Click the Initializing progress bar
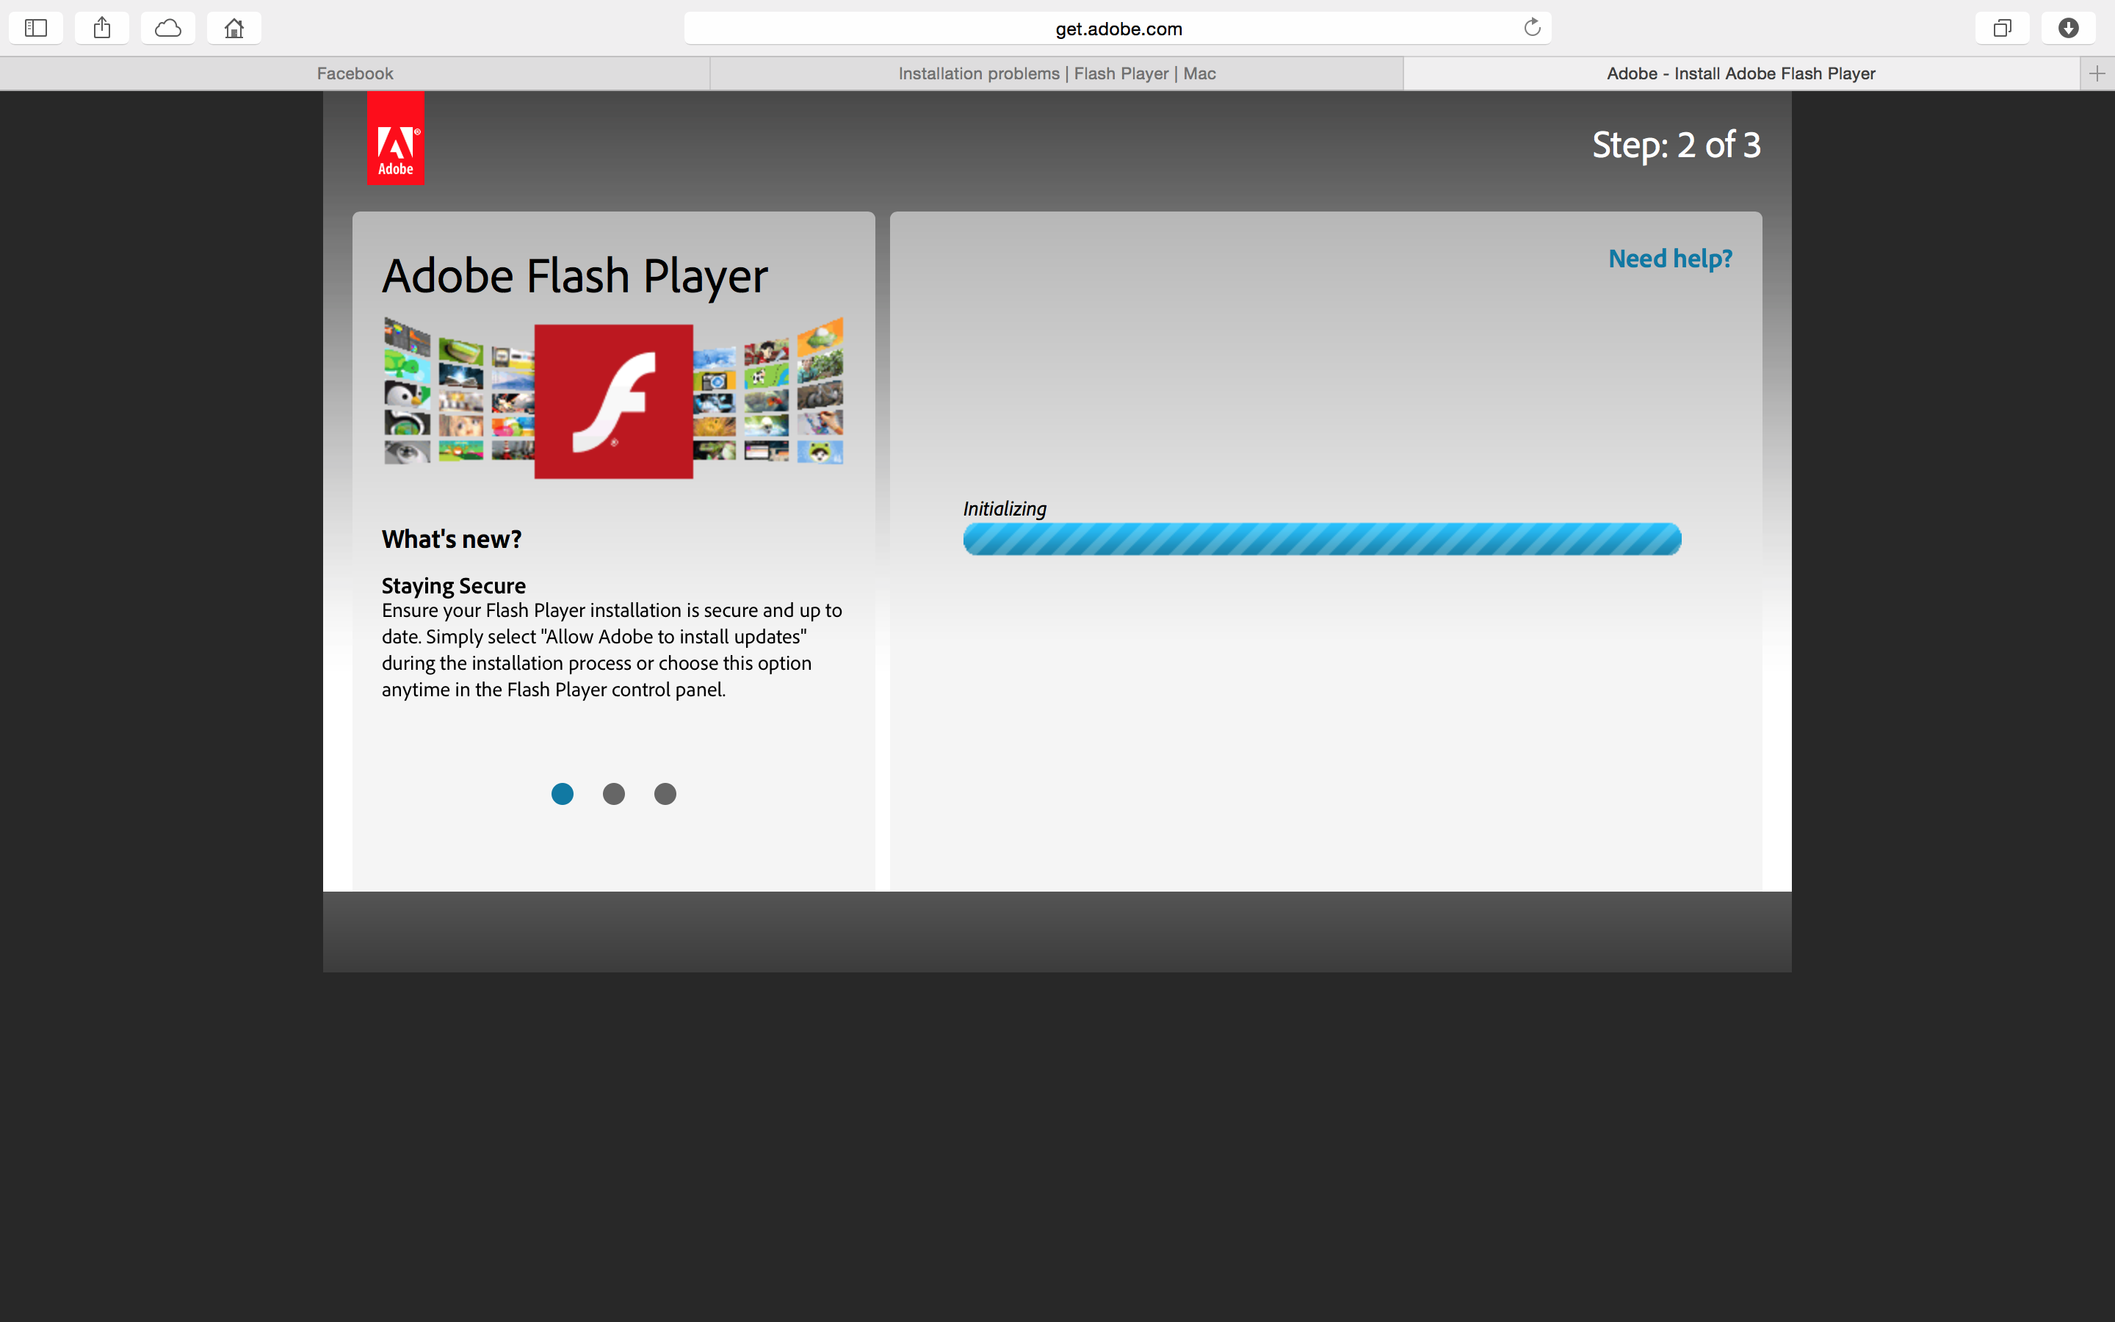The height and width of the screenshot is (1322, 2115). [x=1323, y=538]
